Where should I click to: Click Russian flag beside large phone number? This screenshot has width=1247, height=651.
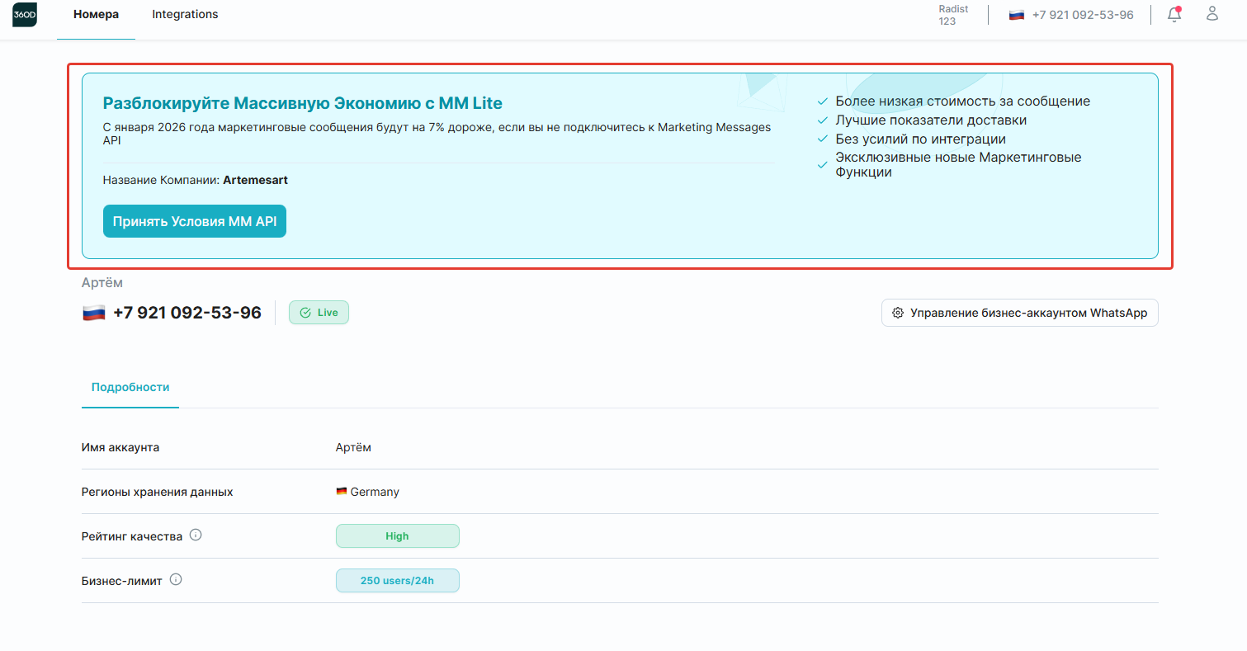pyautogui.click(x=94, y=313)
